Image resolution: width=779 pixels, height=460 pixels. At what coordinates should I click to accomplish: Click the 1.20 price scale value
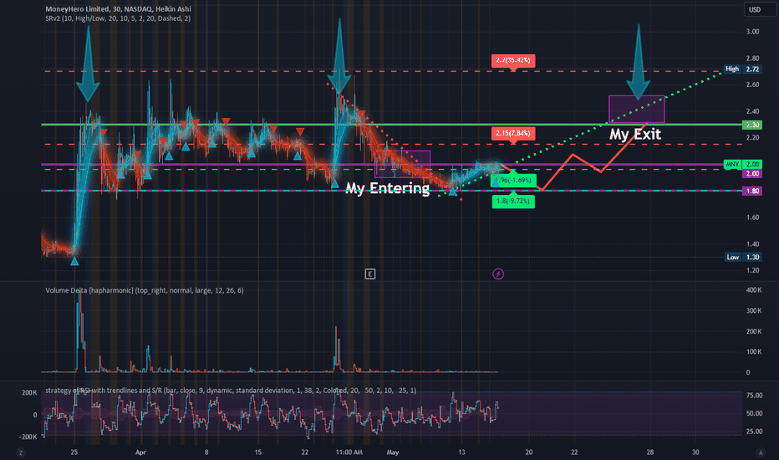pyautogui.click(x=752, y=270)
